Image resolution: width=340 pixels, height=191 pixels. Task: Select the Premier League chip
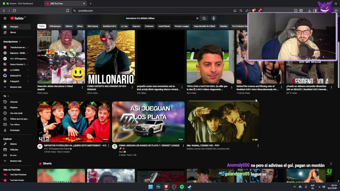182,26
